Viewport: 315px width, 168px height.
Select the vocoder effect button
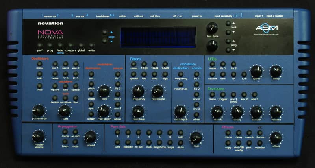coord(260,143)
